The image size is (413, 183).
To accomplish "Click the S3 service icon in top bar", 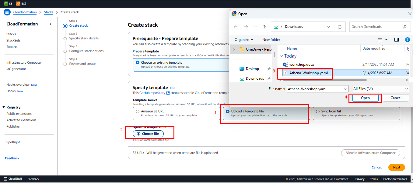I will [x=5, y=4].
